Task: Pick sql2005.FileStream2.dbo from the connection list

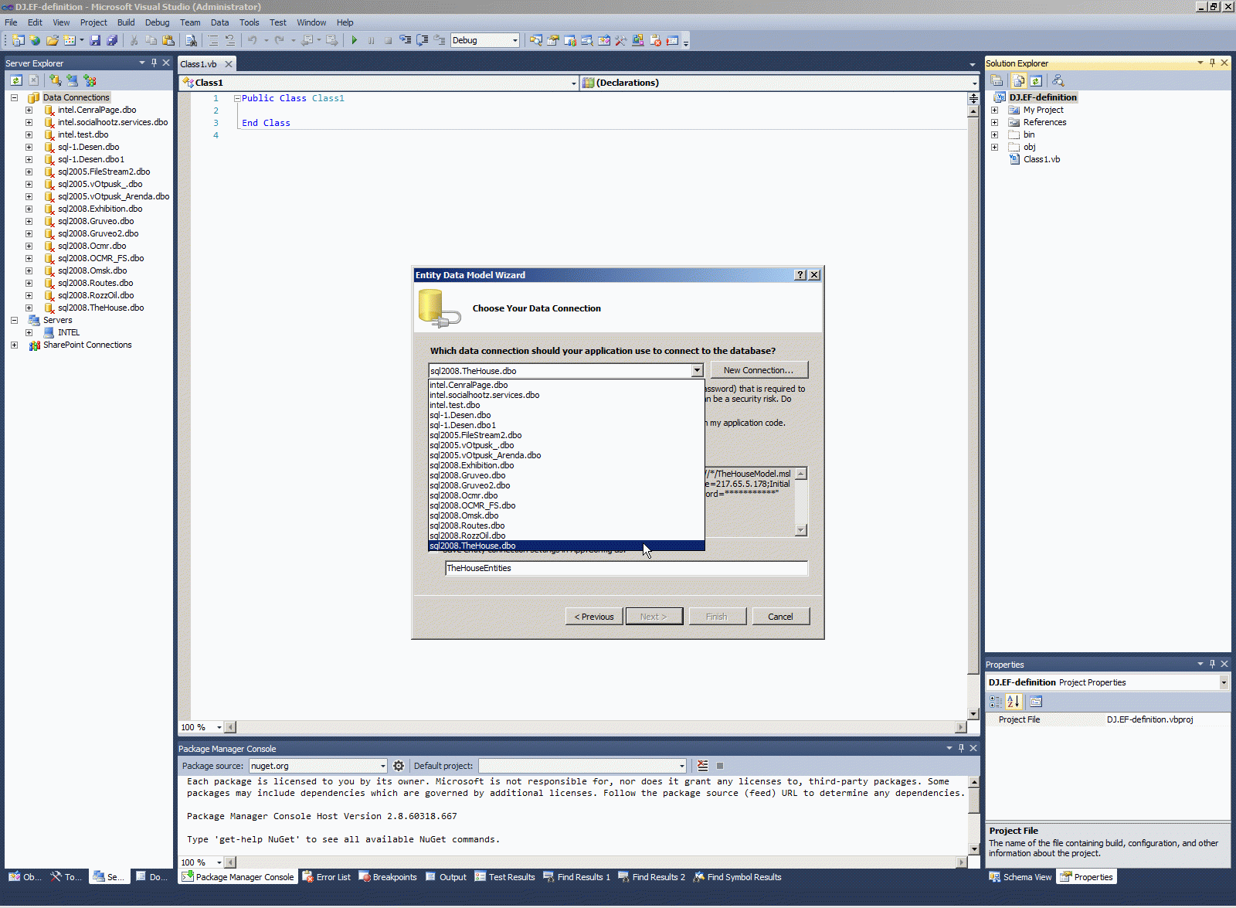Action: coord(566,435)
